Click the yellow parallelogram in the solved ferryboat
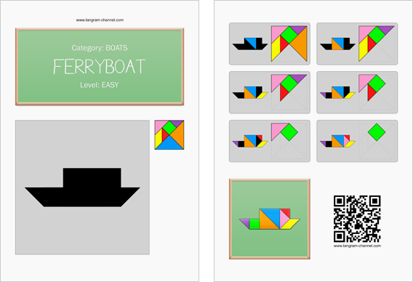Screen dimensions: 413x282 coord(289,224)
